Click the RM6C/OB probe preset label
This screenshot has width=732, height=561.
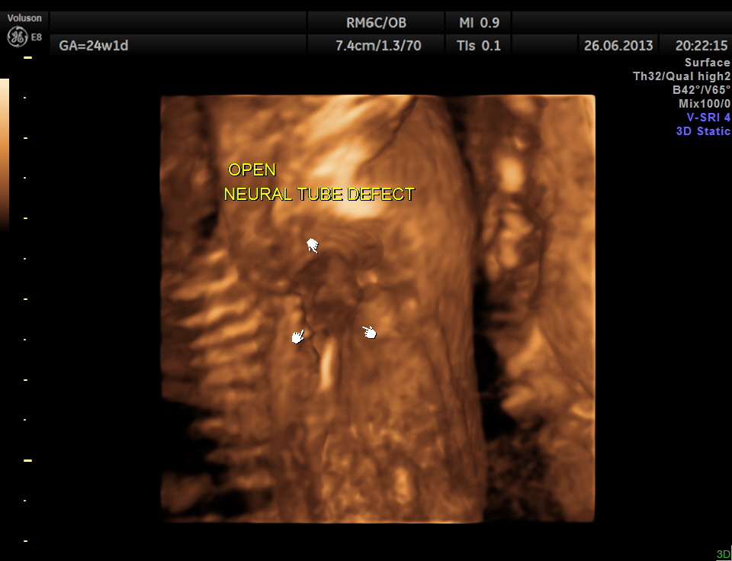375,23
